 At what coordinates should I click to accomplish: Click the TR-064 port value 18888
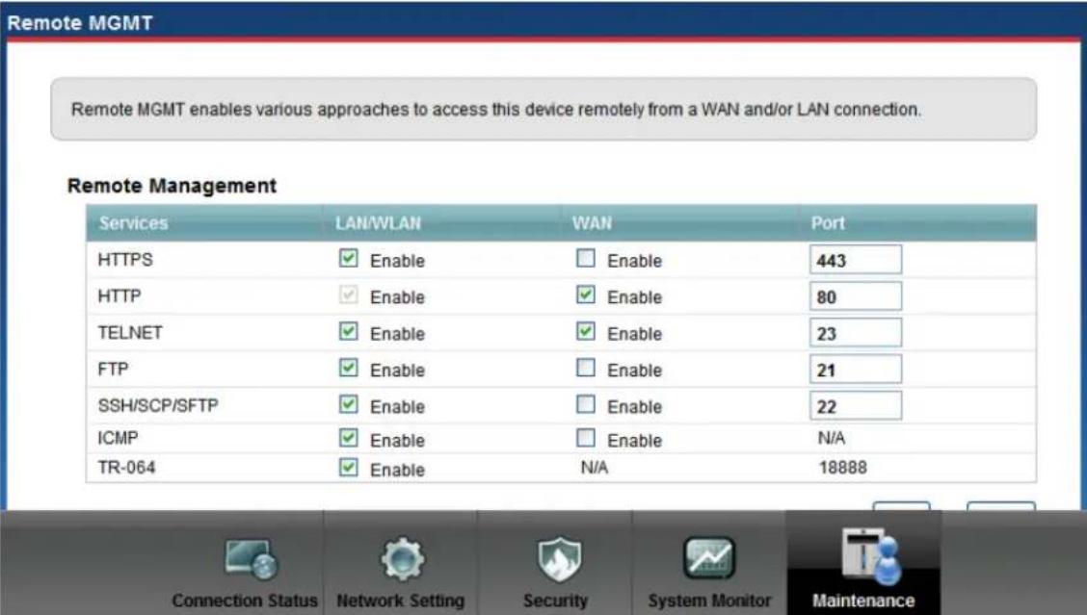click(843, 468)
